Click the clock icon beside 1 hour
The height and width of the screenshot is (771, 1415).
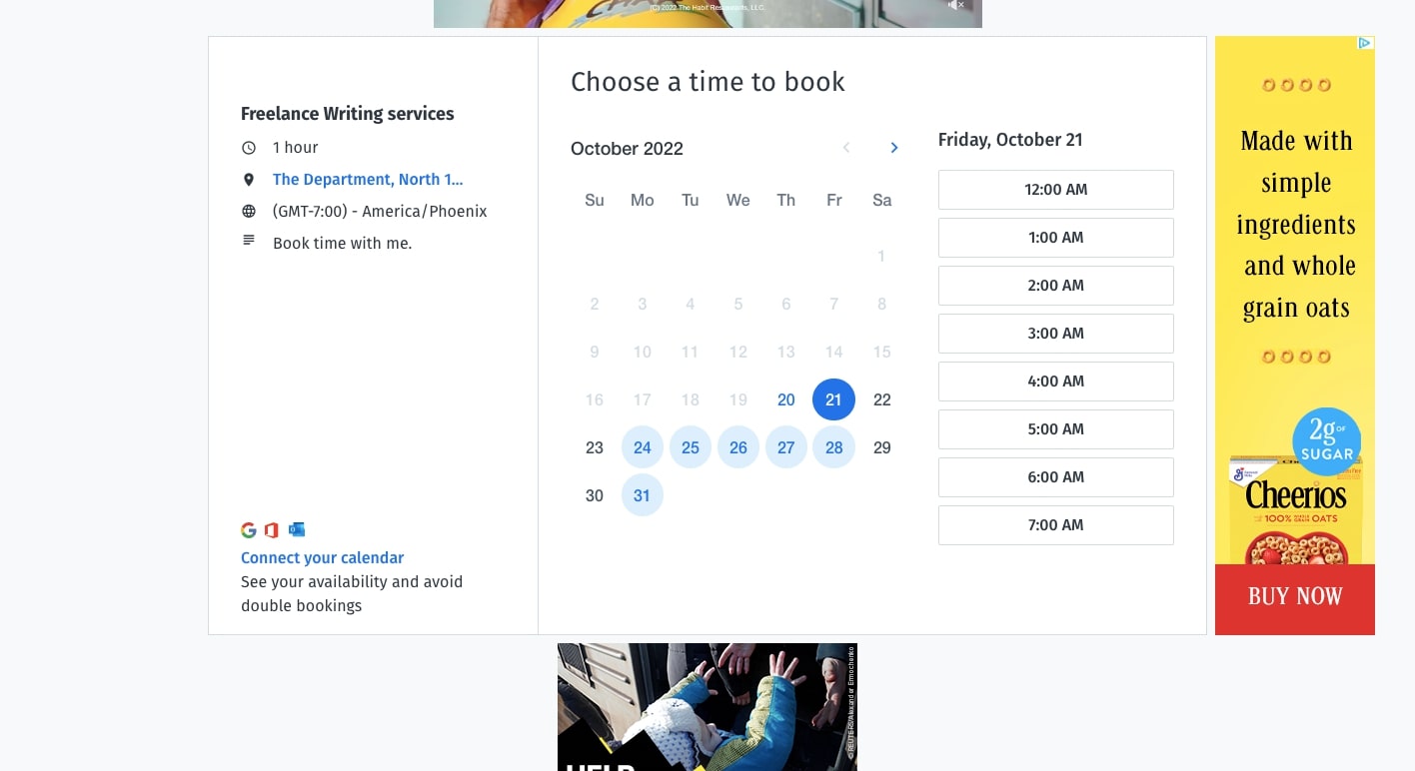tap(248, 147)
